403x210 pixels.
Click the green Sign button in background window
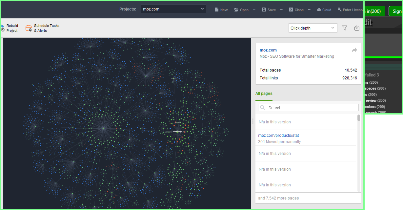396,11
